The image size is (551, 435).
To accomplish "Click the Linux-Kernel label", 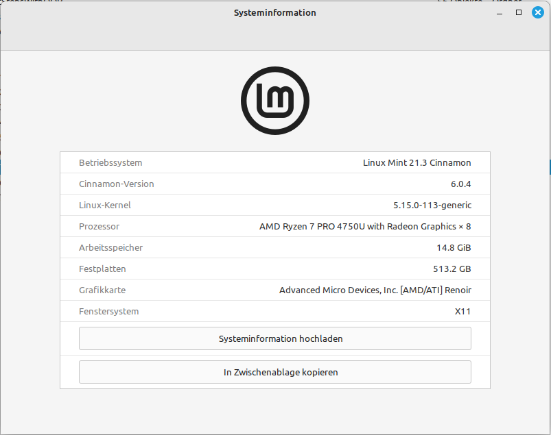I will click(x=105, y=206).
